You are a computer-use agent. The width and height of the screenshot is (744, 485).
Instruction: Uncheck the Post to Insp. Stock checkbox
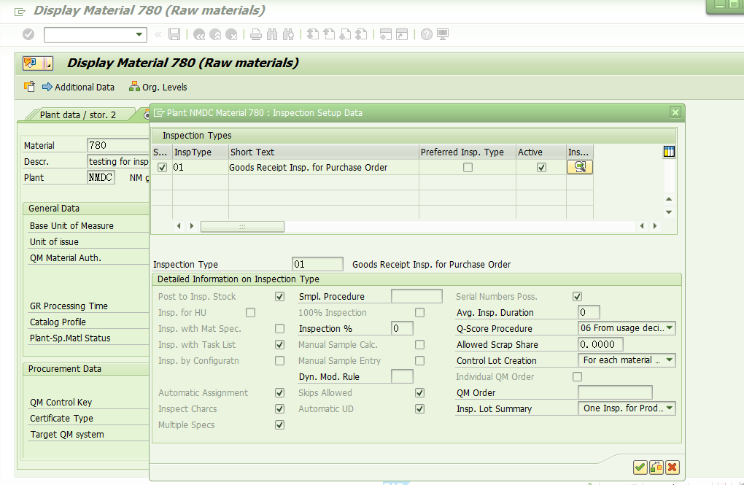(279, 296)
